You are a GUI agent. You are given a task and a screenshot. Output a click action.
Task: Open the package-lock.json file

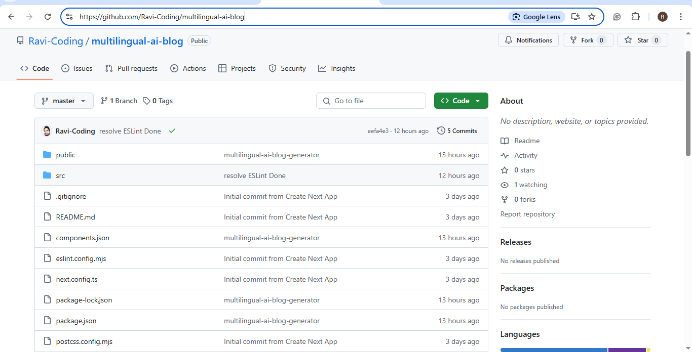84,300
